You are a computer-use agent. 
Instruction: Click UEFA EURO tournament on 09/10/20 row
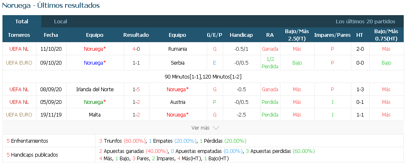pos(19,63)
